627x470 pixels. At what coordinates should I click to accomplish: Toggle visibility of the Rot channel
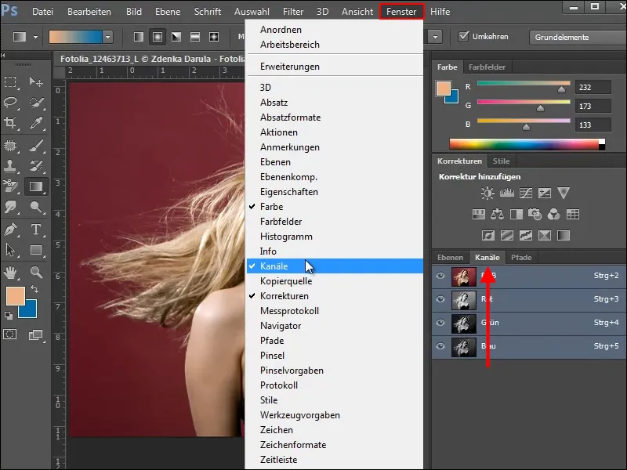click(x=440, y=299)
